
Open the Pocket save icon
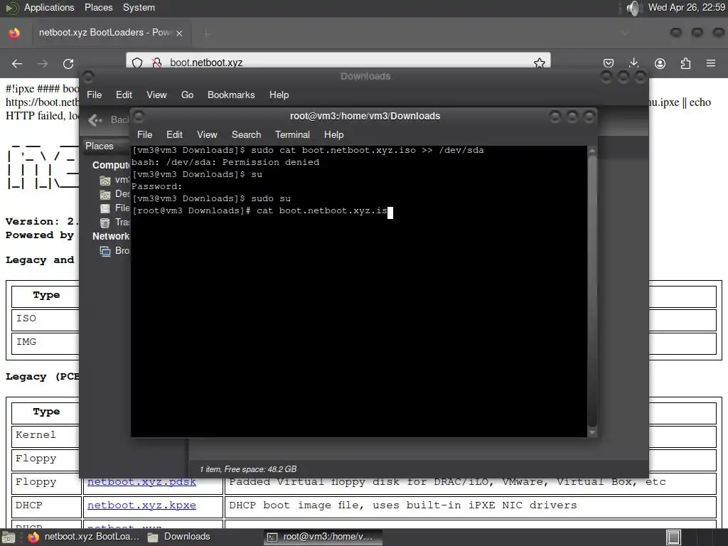[x=609, y=63]
